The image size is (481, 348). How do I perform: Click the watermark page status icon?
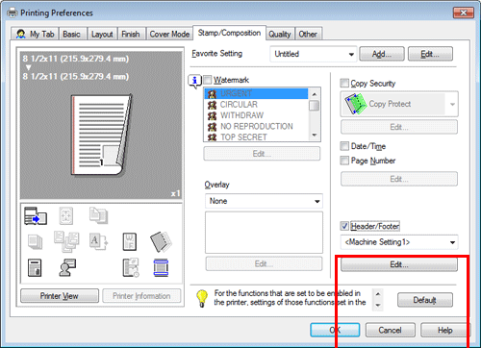click(130, 241)
